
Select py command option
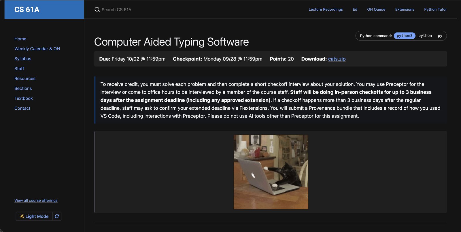pyautogui.click(x=440, y=36)
